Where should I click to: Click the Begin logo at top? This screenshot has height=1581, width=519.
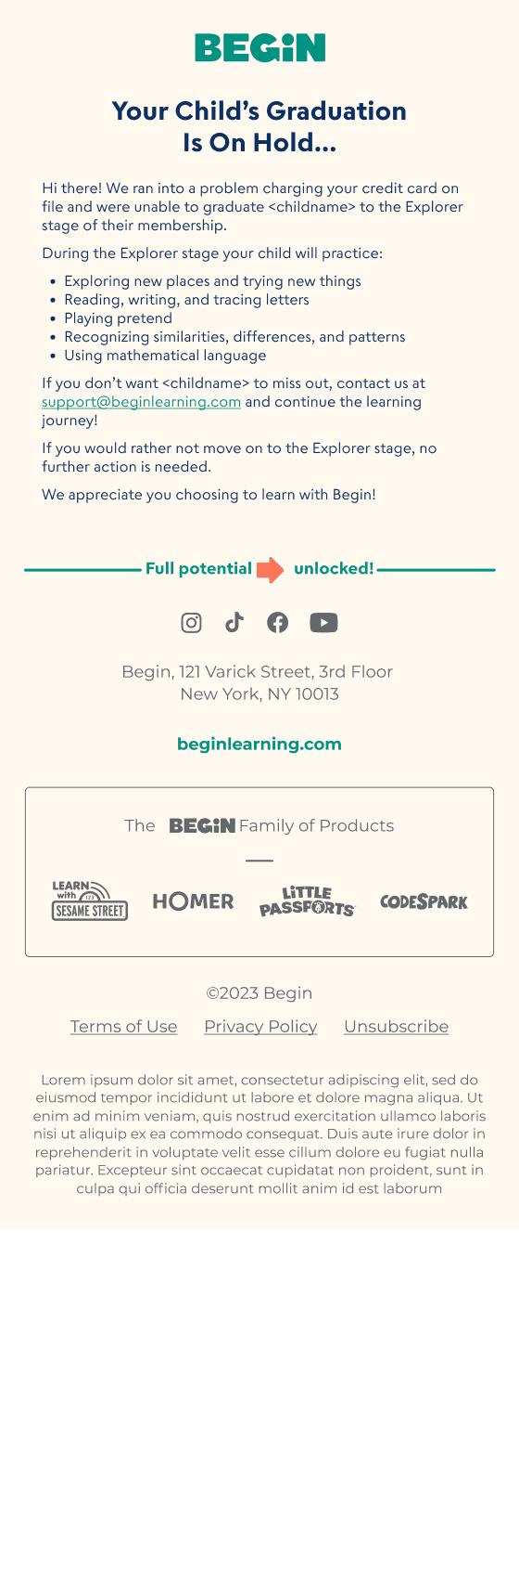tap(259, 47)
